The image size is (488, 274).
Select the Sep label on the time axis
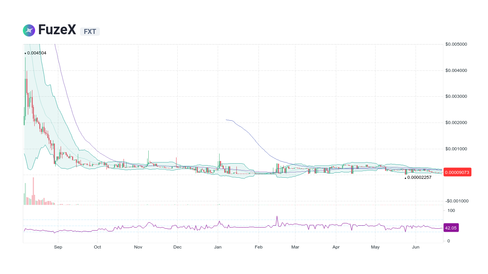pyautogui.click(x=58, y=247)
